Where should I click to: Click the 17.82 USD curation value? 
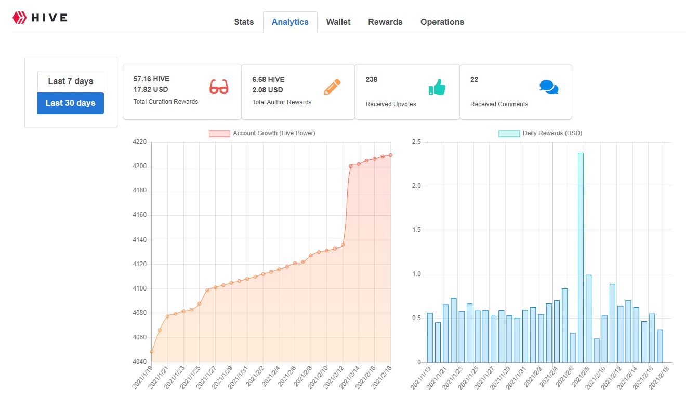(x=151, y=89)
